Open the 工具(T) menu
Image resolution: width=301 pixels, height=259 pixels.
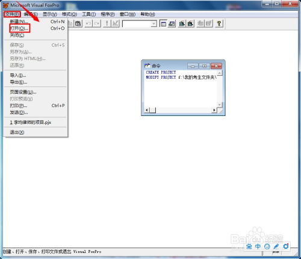click(x=89, y=14)
